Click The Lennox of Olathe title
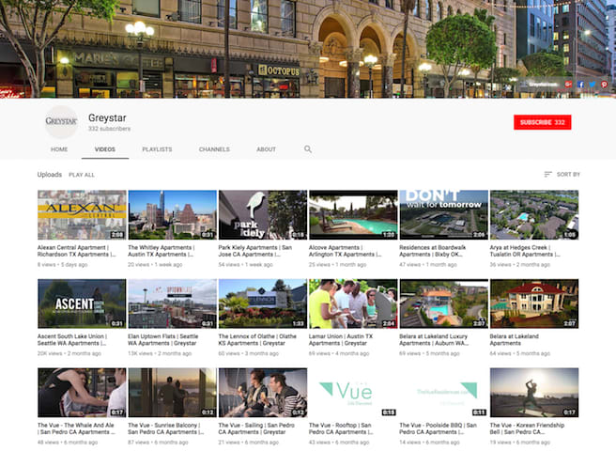The width and height of the screenshot is (616, 451). pyautogui.click(x=257, y=340)
